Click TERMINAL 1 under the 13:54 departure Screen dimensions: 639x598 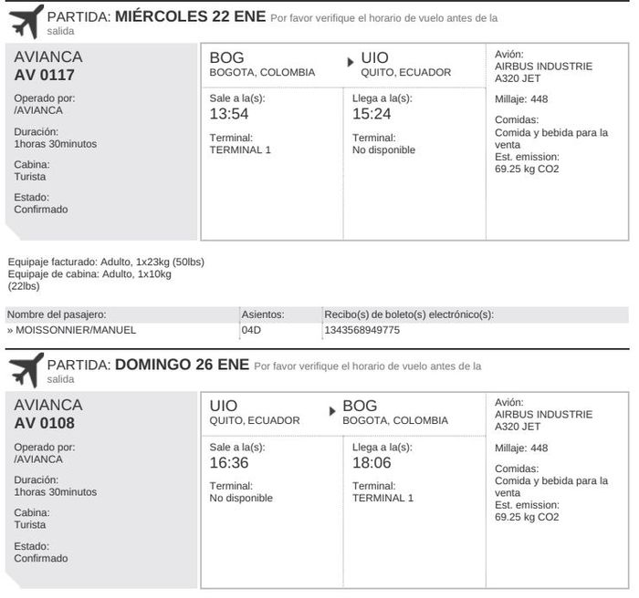(x=240, y=150)
